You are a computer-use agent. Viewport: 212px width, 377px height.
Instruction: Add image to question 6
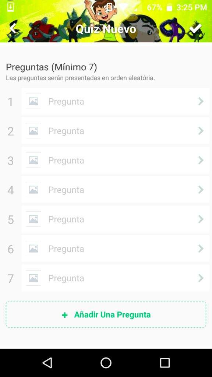pyautogui.click(x=33, y=249)
